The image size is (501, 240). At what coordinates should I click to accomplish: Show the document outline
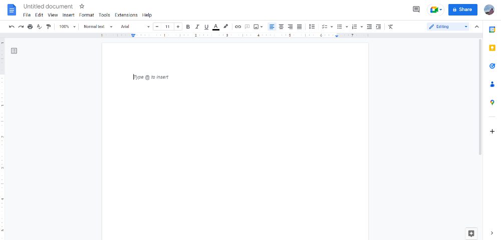14,50
